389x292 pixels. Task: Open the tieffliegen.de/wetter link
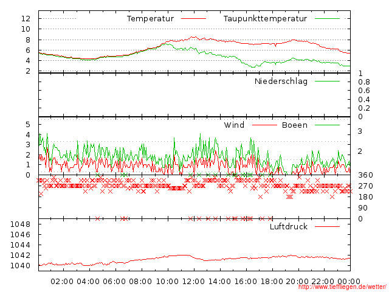click(342, 287)
